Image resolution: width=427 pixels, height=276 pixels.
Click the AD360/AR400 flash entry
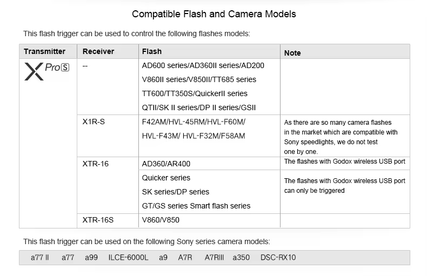coord(166,164)
